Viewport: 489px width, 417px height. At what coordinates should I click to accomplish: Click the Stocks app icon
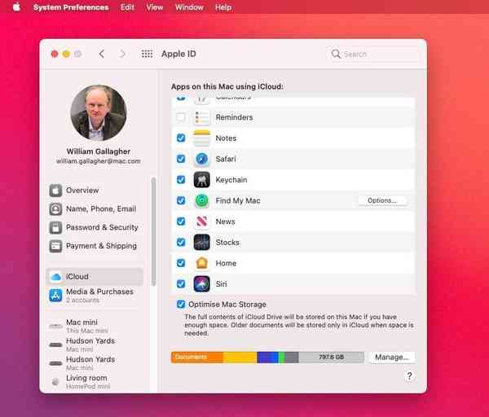[x=201, y=243]
